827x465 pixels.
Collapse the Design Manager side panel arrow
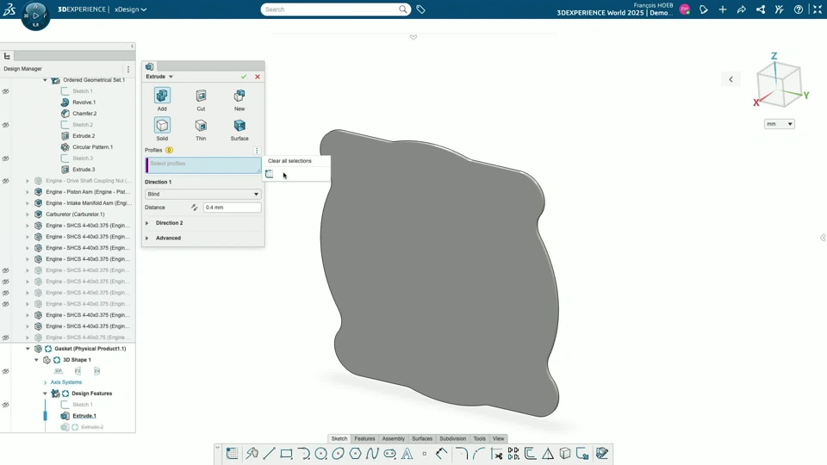pos(132,46)
